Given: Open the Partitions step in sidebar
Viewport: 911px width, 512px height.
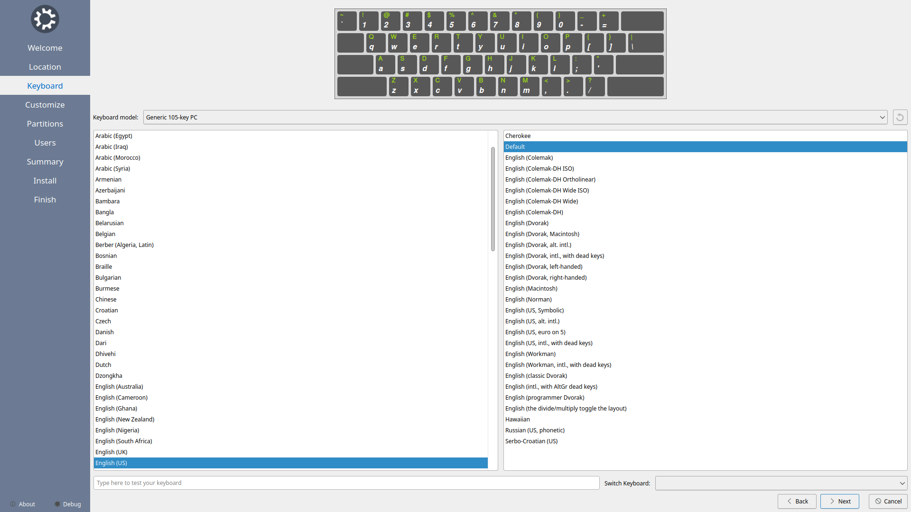Looking at the screenshot, I should click(x=45, y=124).
